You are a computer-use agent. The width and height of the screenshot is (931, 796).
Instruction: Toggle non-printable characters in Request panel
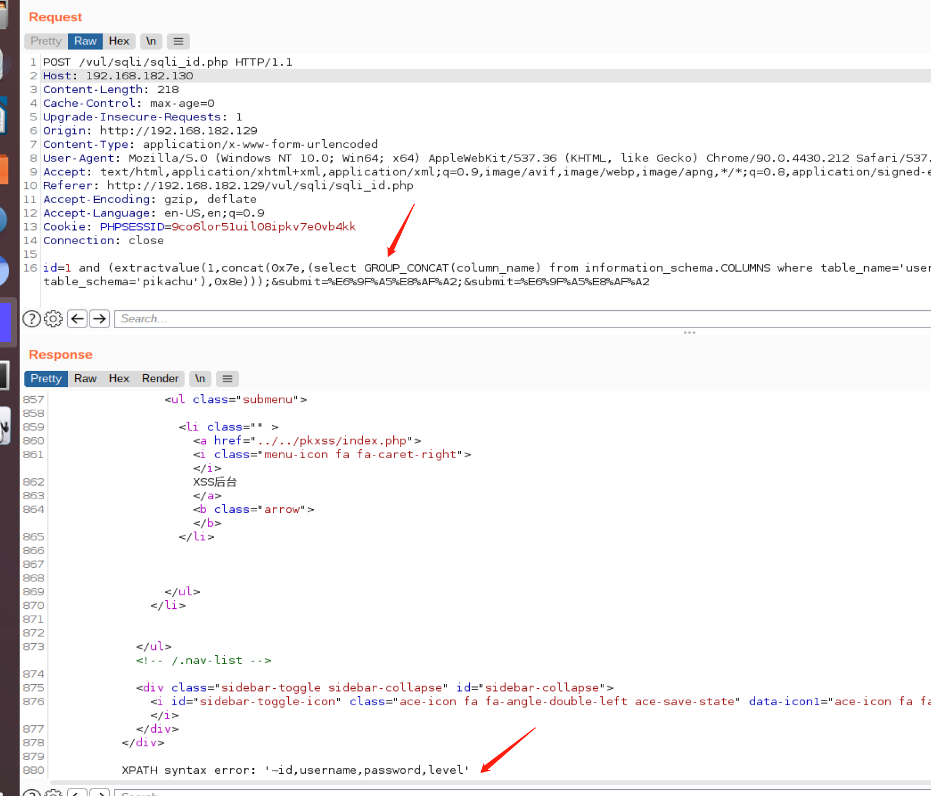tap(151, 41)
